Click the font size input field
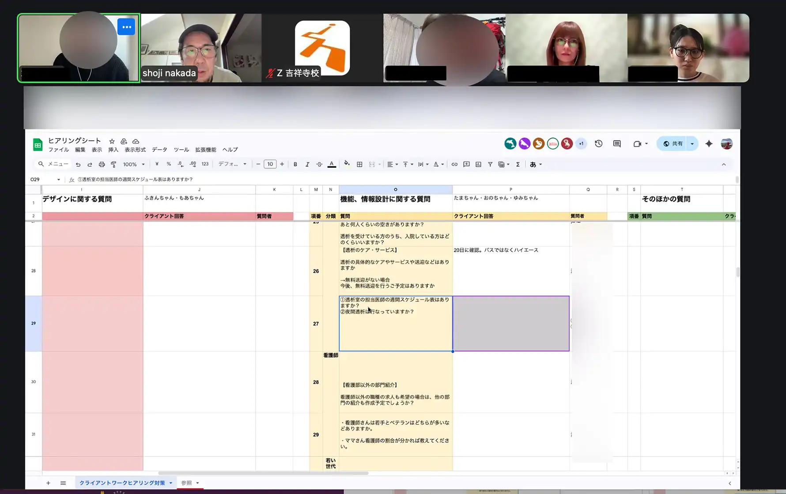This screenshot has width=786, height=494. [x=270, y=164]
